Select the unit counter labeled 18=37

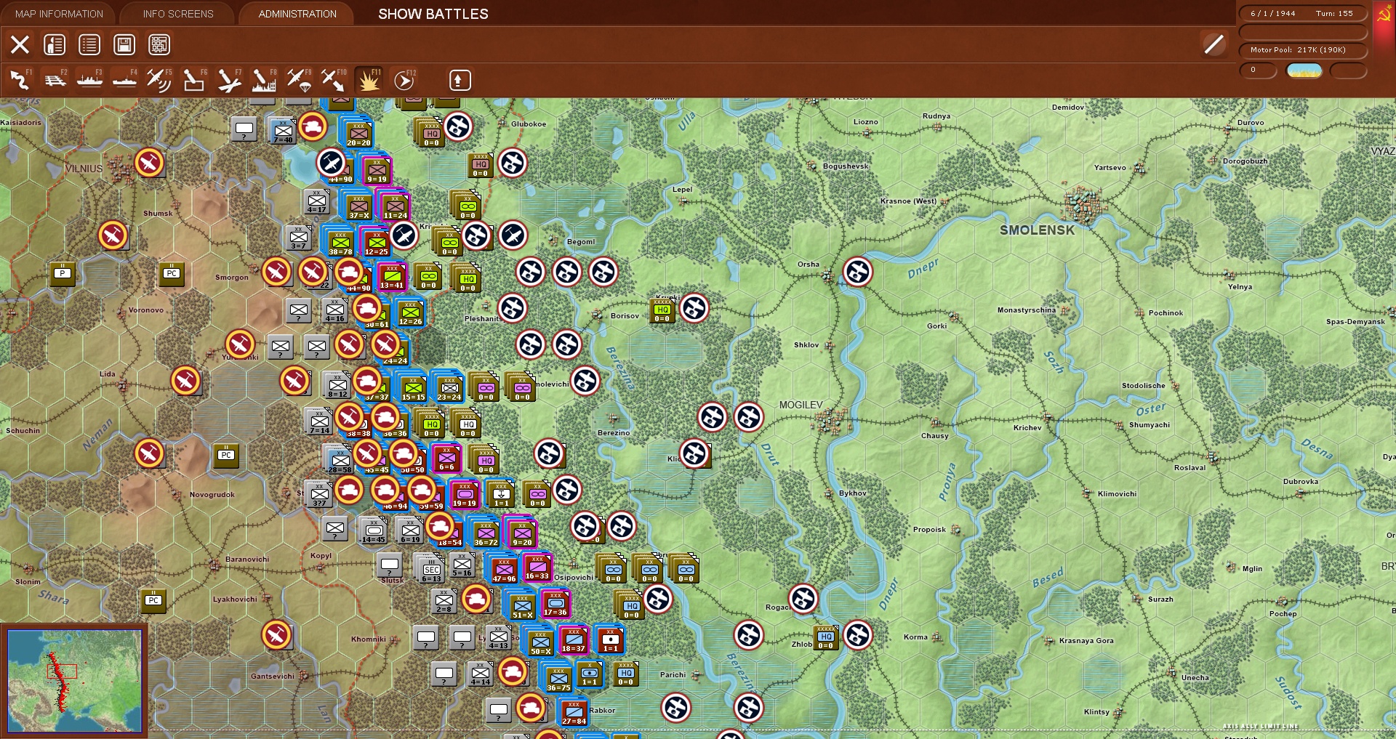(574, 640)
